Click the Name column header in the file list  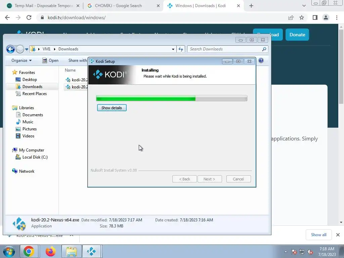click(70, 70)
